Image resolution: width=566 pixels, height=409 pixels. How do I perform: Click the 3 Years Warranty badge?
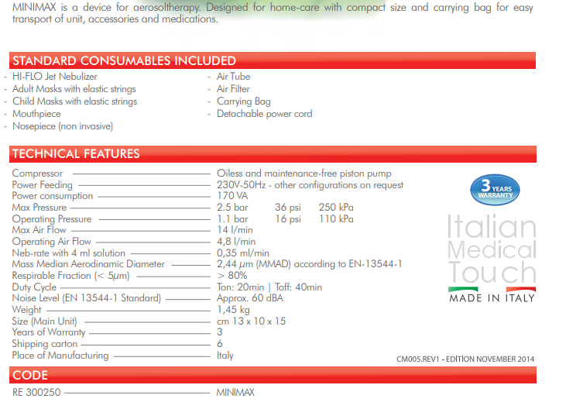496,190
